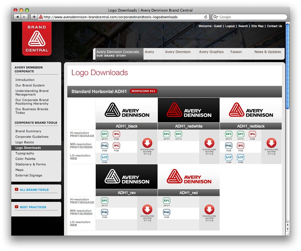Download ADH1_black hi-resolution JPG file
301x251 pixels.
pyautogui.click(x=116, y=134)
